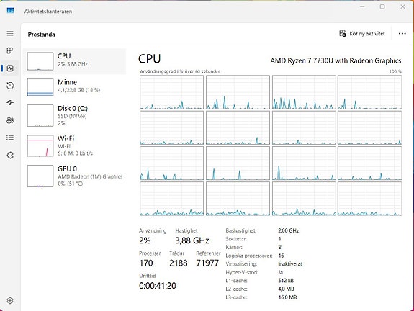This screenshot has height=311, width=414.
Task: Close the Task Manager window
Action: coord(402,6)
